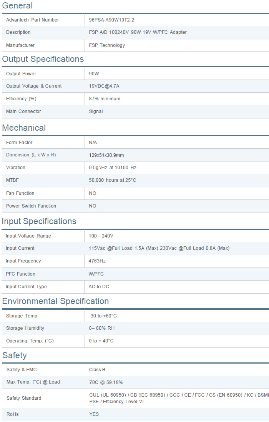Click the MTBF 50,000 hours value
Viewport: 269px width, 422px height.
[x=112, y=180]
